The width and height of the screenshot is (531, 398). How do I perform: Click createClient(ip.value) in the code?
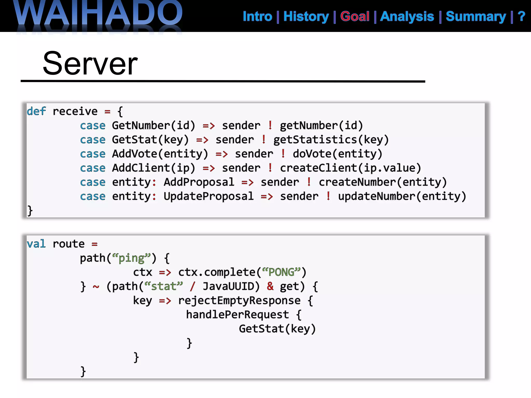[350, 168]
